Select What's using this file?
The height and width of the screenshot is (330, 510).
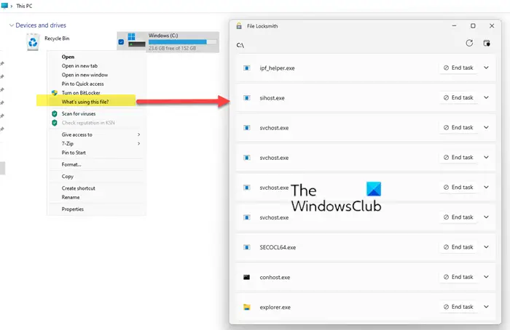tap(85, 102)
